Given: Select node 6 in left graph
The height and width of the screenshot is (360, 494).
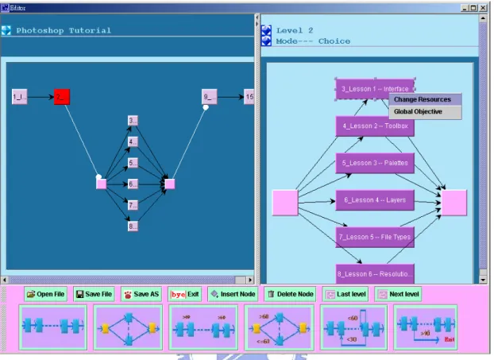Looking at the screenshot, I should coord(133,184).
